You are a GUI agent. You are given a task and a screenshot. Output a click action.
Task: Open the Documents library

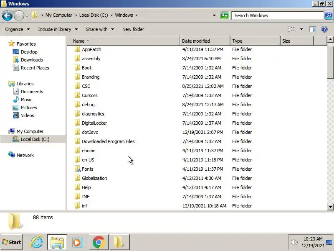[x=32, y=92]
